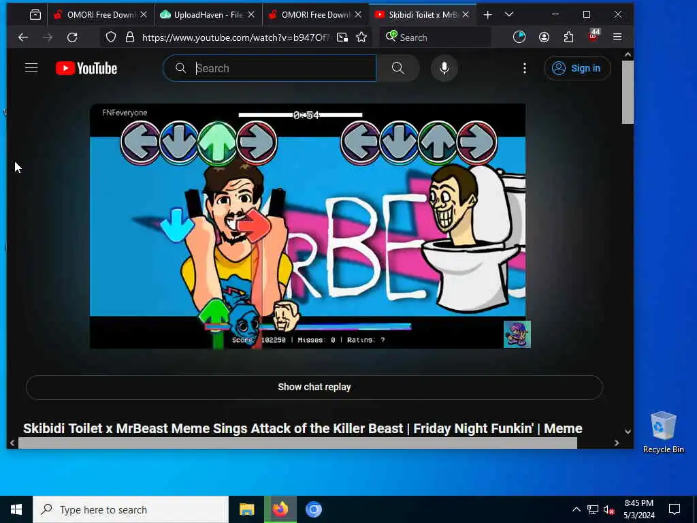Submit the YouTube search magnifier button
The image size is (697, 523).
(398, 68)
